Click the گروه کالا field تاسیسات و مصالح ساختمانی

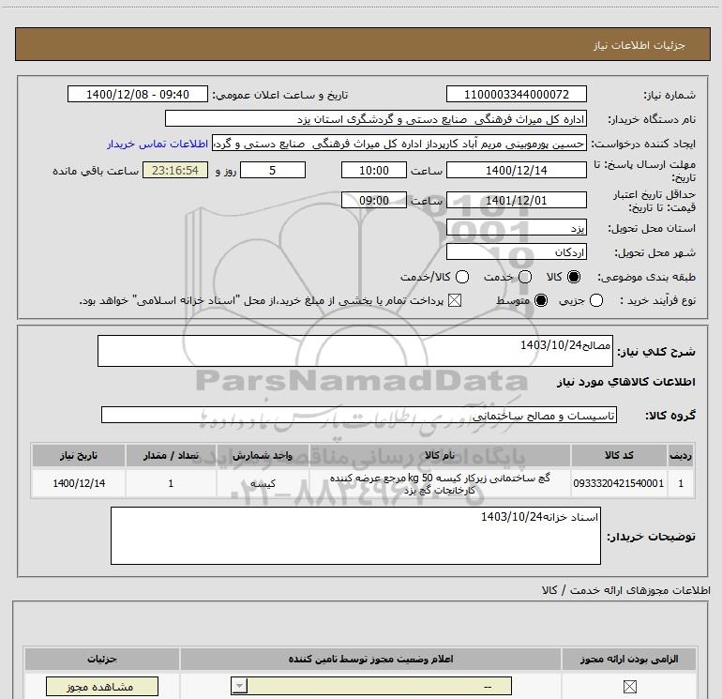pos(359,415)
